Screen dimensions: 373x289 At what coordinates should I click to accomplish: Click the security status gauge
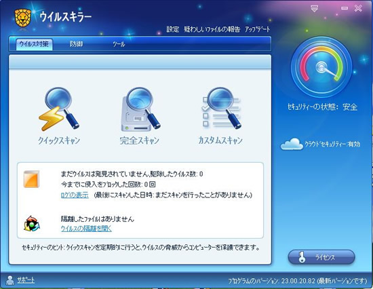point(321,67)
